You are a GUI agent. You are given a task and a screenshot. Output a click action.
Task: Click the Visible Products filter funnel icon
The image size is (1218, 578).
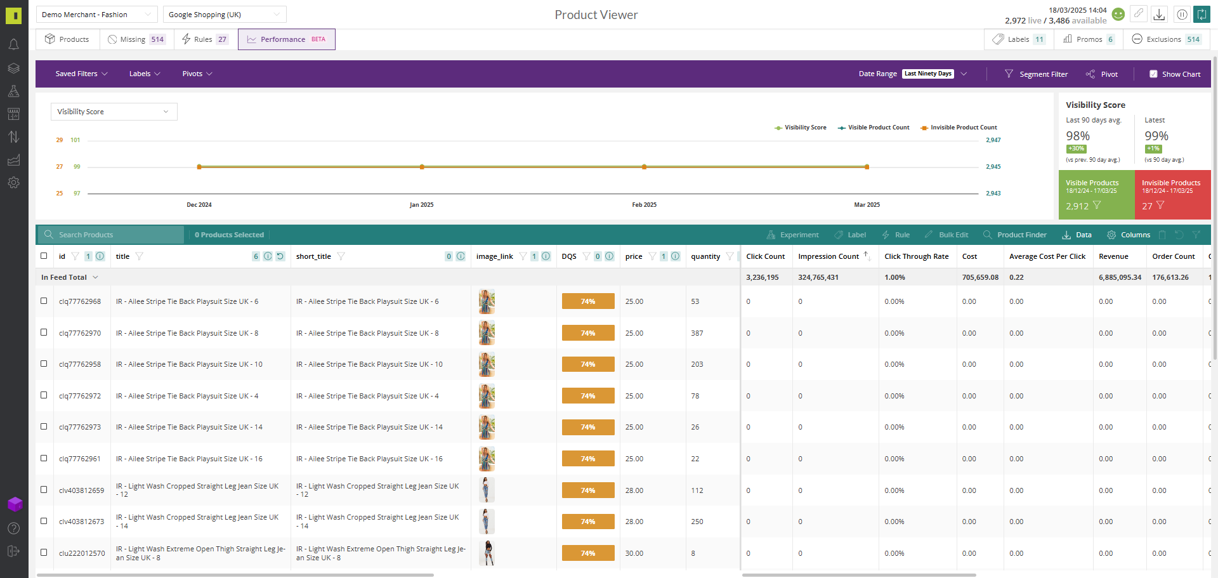(x=1097, y=206)
